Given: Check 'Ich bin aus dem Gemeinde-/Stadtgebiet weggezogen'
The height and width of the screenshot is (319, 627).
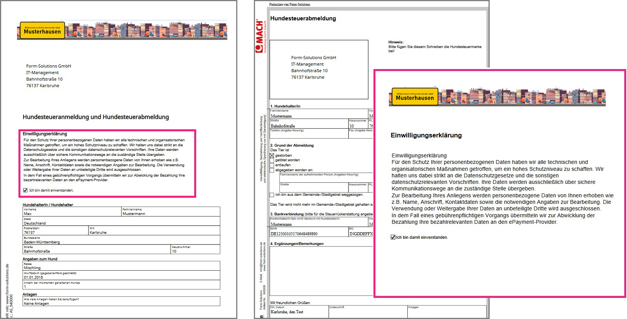Looking at the screenshot, I should (x=272, y=195).
